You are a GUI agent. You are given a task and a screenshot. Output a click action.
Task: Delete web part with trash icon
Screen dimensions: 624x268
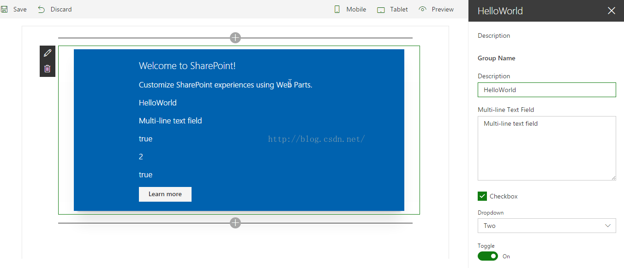(47, 69)
